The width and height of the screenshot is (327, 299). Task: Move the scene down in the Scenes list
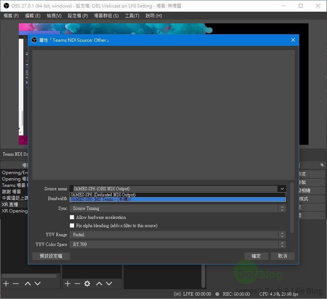point(38,284)
